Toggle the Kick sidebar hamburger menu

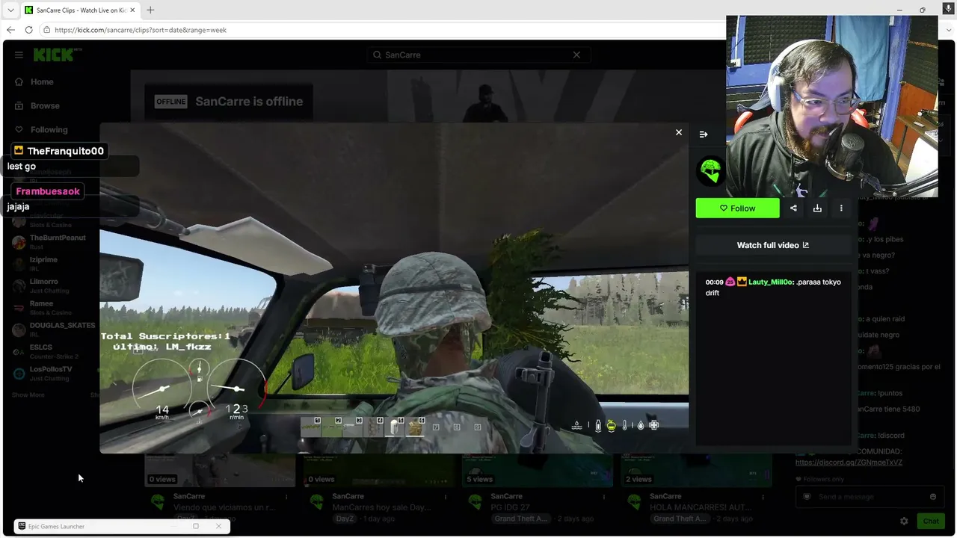(19, 55)
